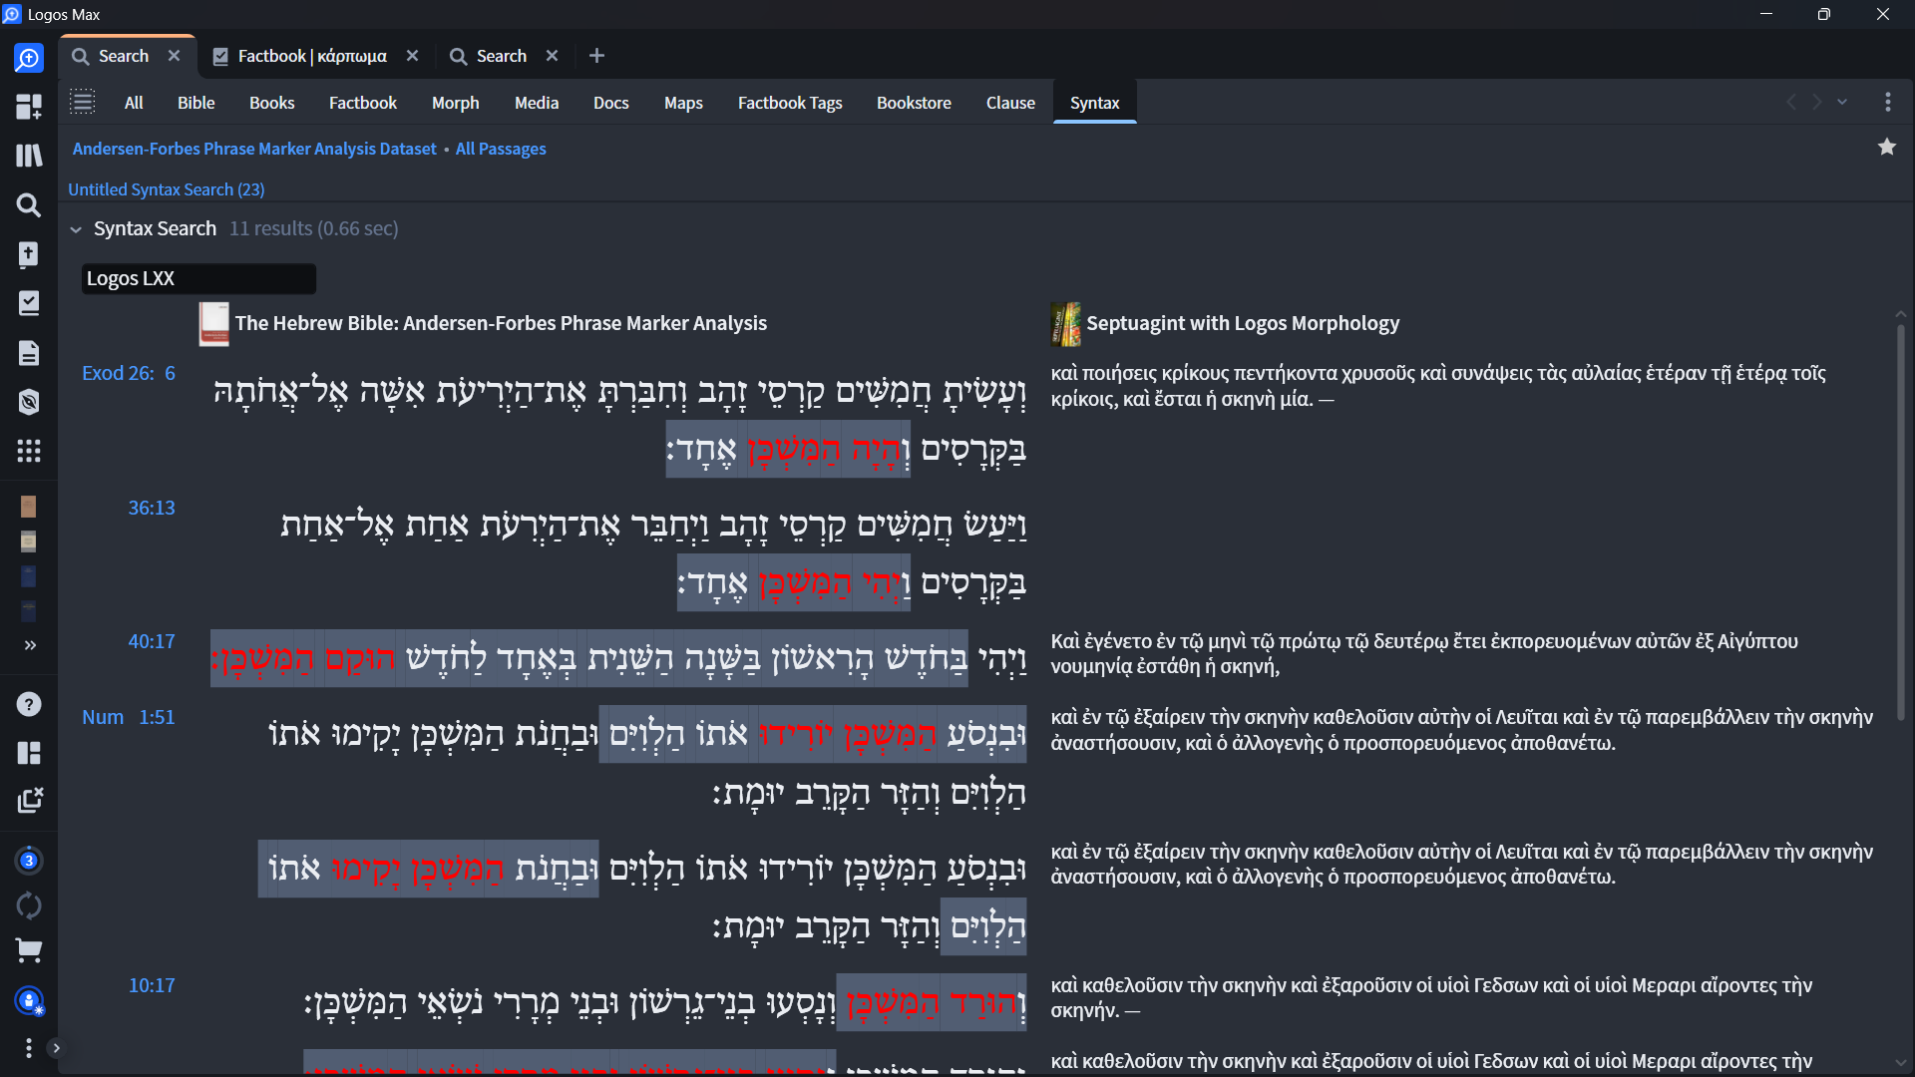
Task: Open the panel menu three-dots icon
Action: coord(1887,102)
